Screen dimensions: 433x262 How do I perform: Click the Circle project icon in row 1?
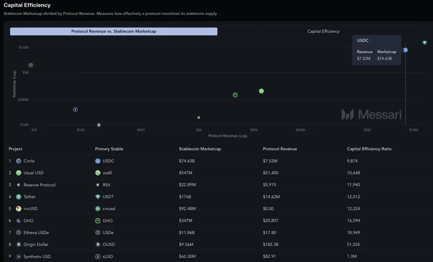[x=19, y=161]
